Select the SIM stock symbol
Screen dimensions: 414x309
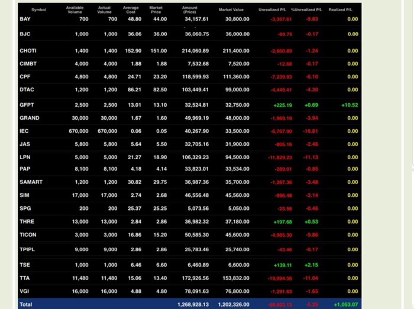click(24, 195)
